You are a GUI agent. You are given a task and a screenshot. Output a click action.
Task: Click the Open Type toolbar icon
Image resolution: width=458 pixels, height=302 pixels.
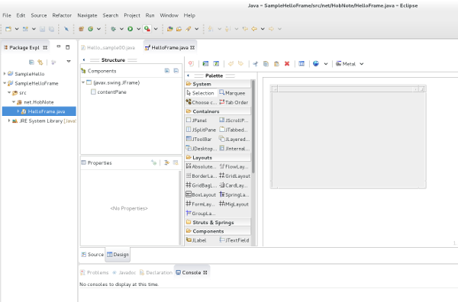pos(170,29)
